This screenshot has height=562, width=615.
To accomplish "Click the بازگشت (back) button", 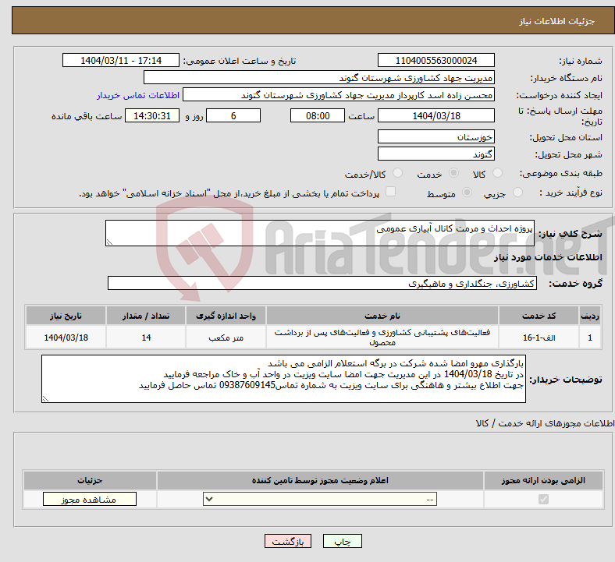I will (287, 541).
